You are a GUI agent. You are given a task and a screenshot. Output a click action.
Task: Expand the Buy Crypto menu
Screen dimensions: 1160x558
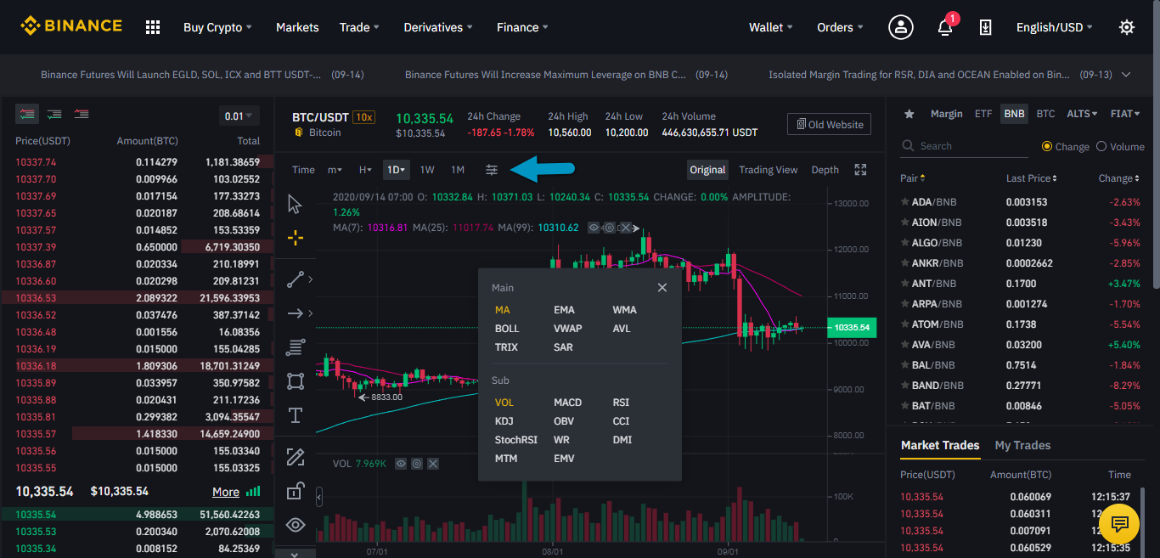click(x=217, y=27)
